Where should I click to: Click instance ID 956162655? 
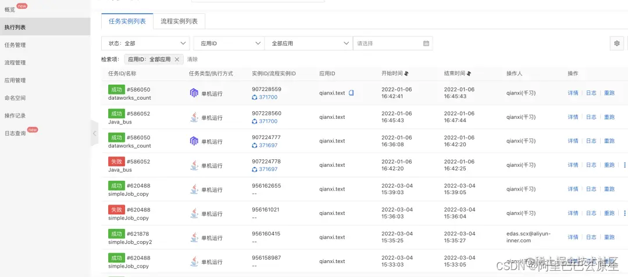[266, 185]
